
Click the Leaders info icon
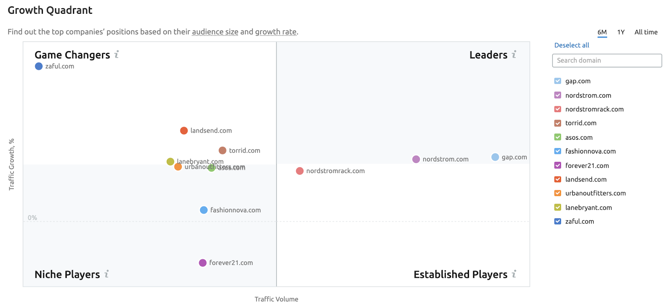[514, 55]
